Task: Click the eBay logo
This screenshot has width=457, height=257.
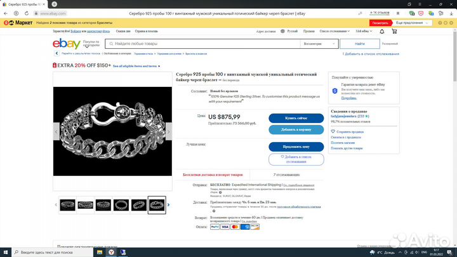Action: click(x=65, y=44)
